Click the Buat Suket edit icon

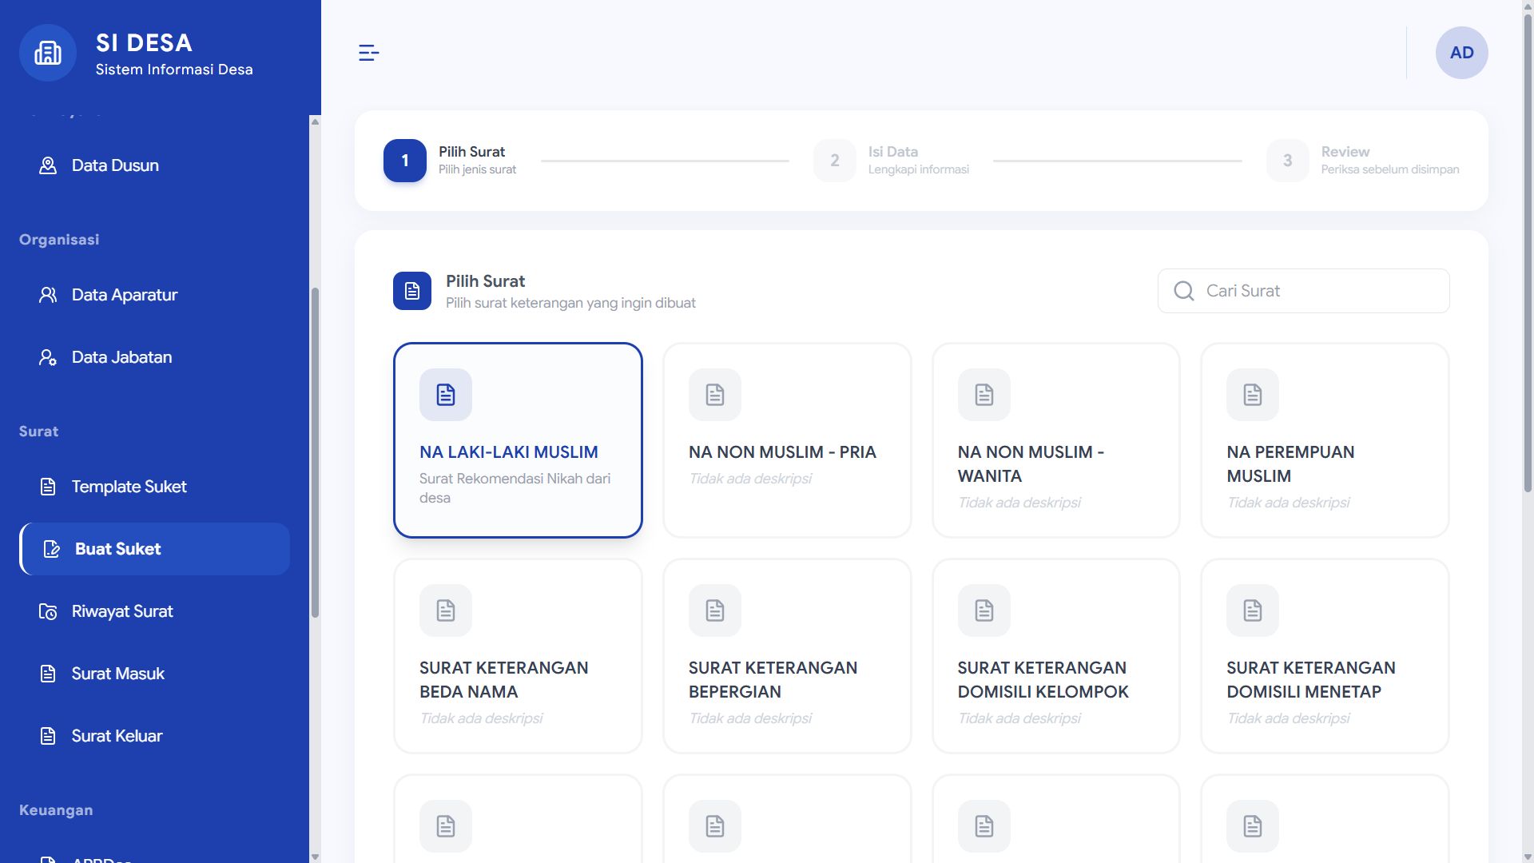pos(51,549)
